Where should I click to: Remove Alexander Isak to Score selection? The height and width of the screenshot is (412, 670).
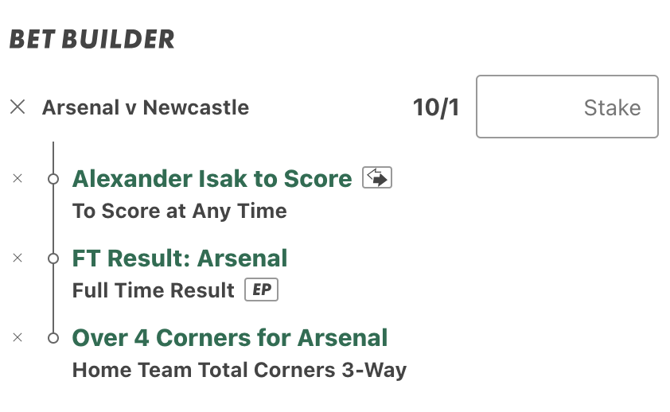(18, 178)
